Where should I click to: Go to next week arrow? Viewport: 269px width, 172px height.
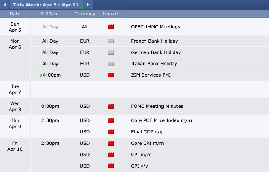click(88, 4)
